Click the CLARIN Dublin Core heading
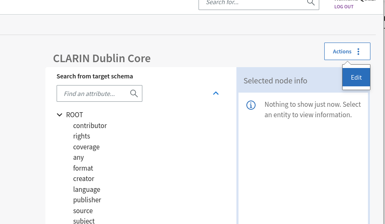385x224 pixels. pos(102,58)
